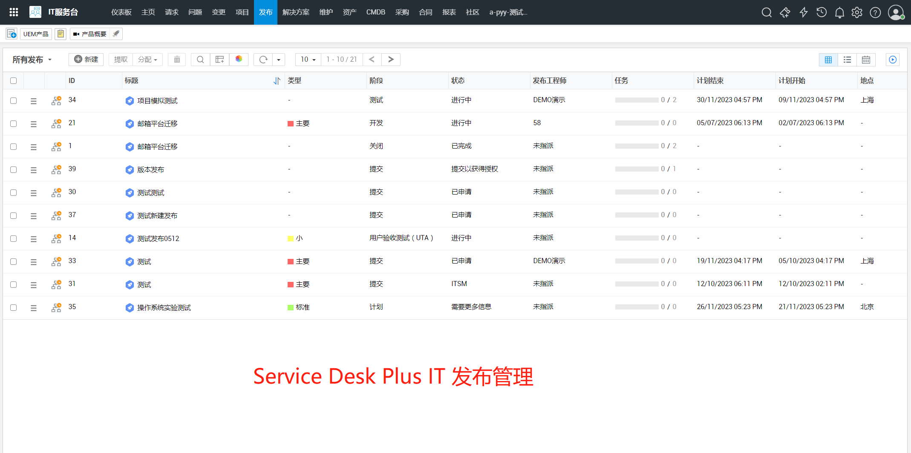Click the multicolor hexagon icon in toolbar

[239, 59]
